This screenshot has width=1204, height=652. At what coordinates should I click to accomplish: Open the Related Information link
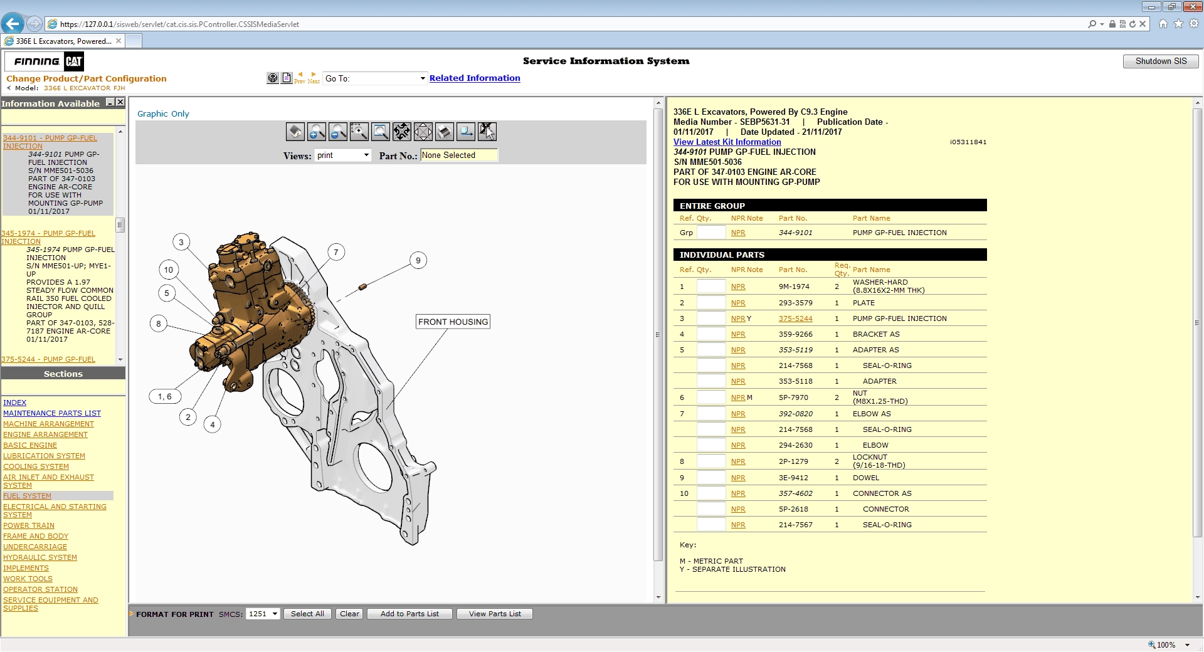tap(475, 78)
